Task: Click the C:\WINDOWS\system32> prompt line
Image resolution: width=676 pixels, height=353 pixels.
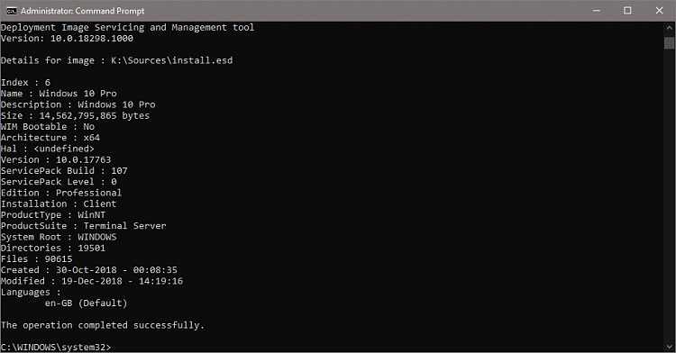Action: [x=56, y=347]
